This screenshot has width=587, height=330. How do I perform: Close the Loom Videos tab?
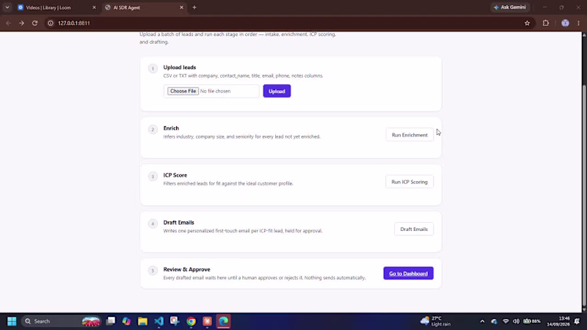pyautogui.click(x=94, y=7)
